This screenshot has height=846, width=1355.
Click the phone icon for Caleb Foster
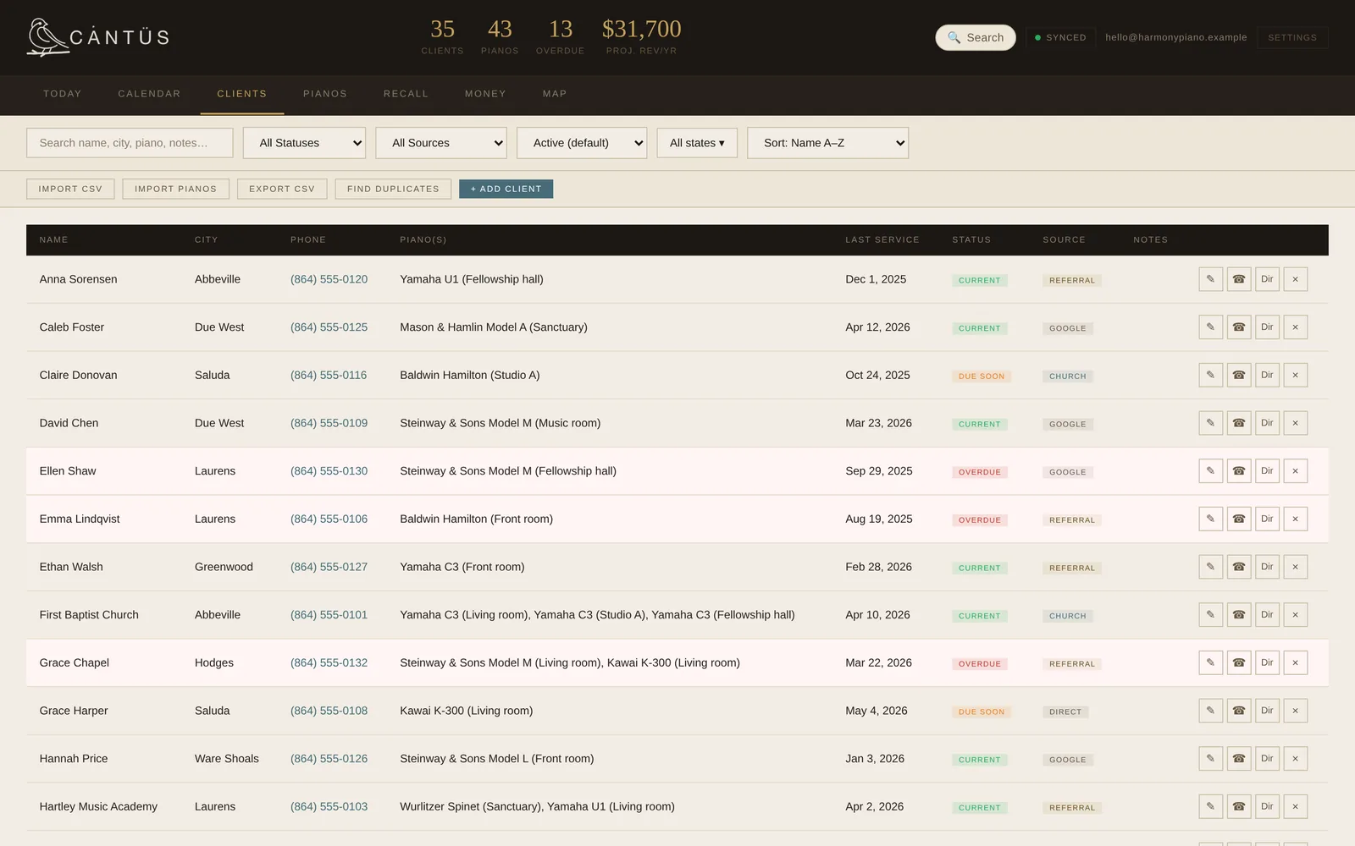[x=1239, y=327]
